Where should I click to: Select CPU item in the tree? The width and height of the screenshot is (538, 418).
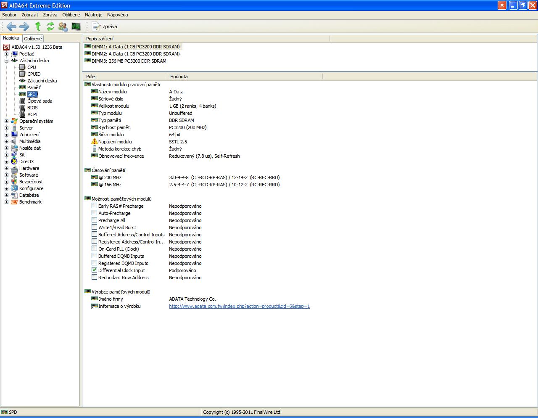point(32,67)
